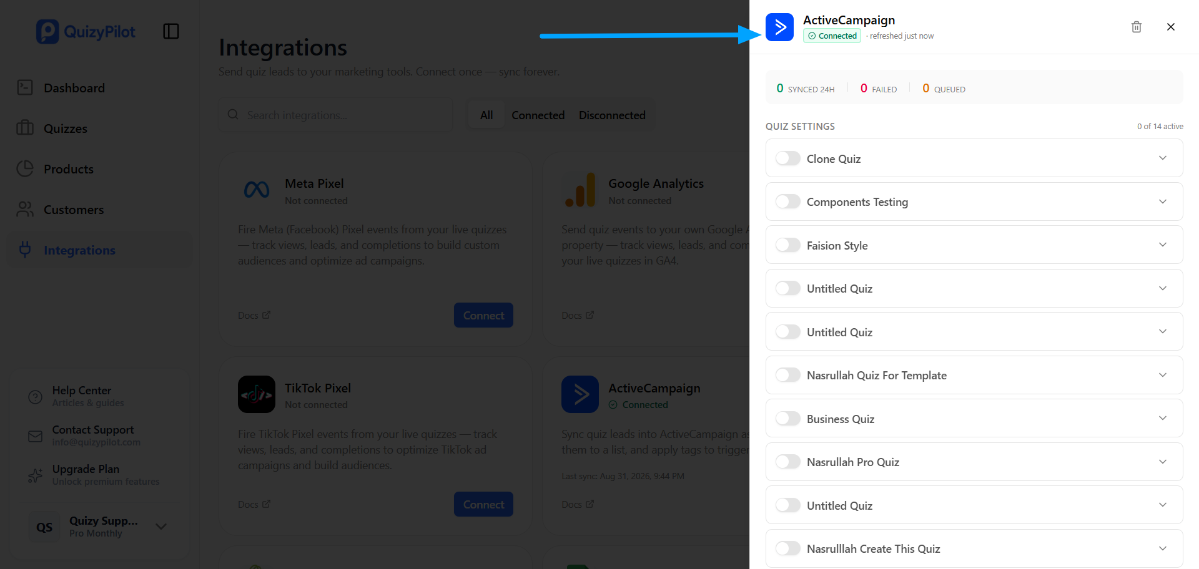Select the All integrations filter tab

(x=486, y=115)
